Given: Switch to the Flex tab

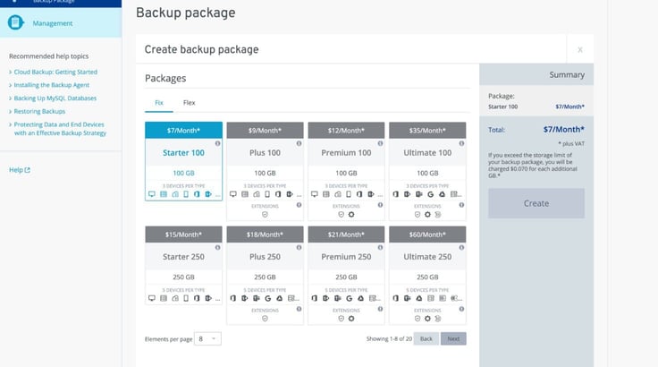Looking at the screenshot, I should point(189,103).
